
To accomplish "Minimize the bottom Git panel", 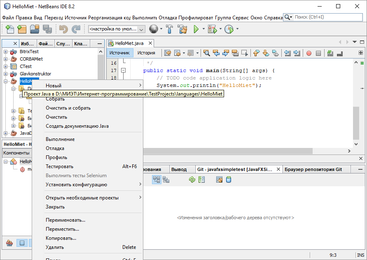I will 360,169.
